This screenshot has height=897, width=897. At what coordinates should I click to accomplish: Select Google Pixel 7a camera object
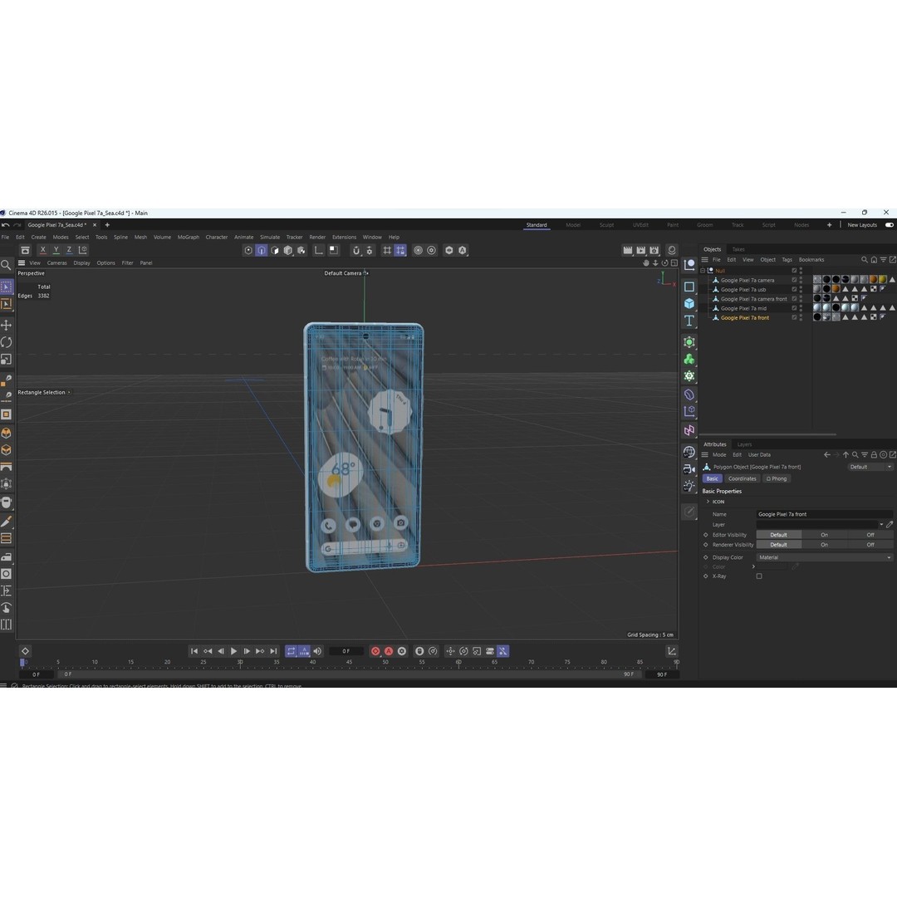click(x=747, y=281)
